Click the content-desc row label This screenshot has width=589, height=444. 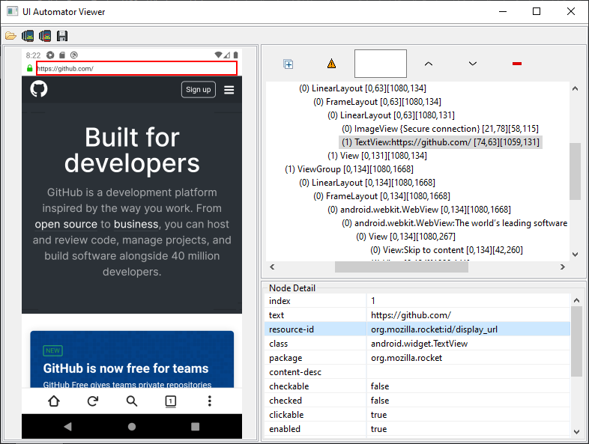[295, 372]
